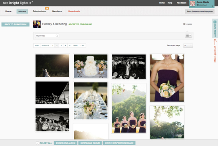Viewport: 218px width, 146px height.
Task: Open bridesmaid holding bouquet close-up photo
Action: click(167, 78)
